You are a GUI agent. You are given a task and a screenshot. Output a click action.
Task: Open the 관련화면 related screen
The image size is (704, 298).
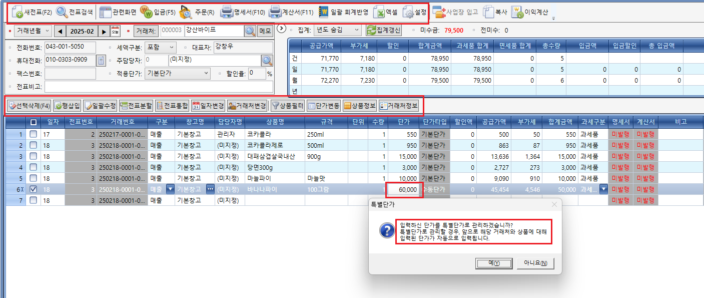pos(118,12)
